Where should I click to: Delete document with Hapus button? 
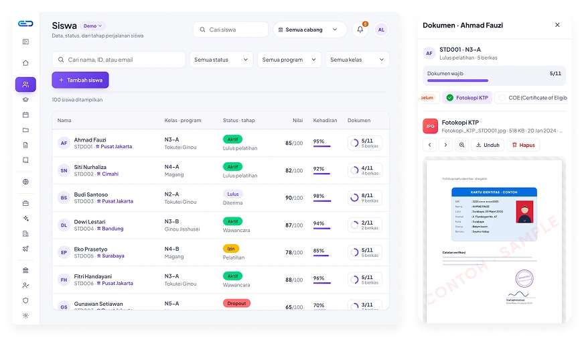click(523, 145)
